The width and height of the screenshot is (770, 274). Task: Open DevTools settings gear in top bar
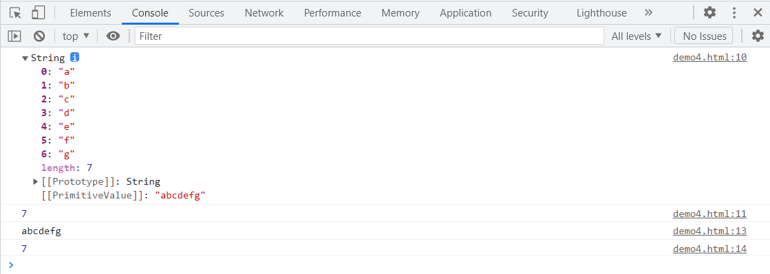pyautogui.click(x=709, y=13)
